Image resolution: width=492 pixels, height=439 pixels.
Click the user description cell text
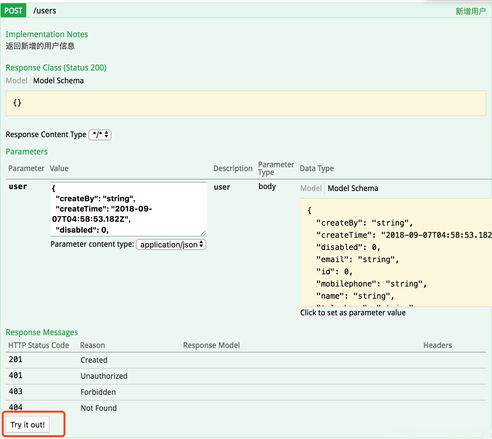(x=222, y=187)
